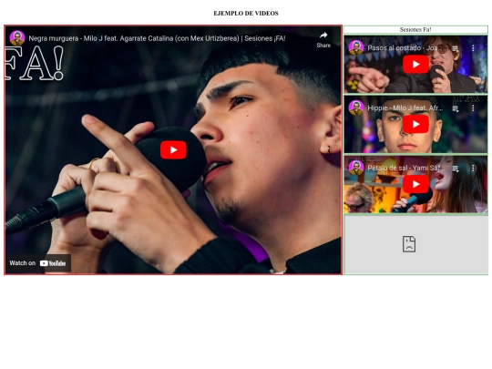Click the Sesiones Fa! heading
Viewport: 492px width, 369px height.
[415, 29]
